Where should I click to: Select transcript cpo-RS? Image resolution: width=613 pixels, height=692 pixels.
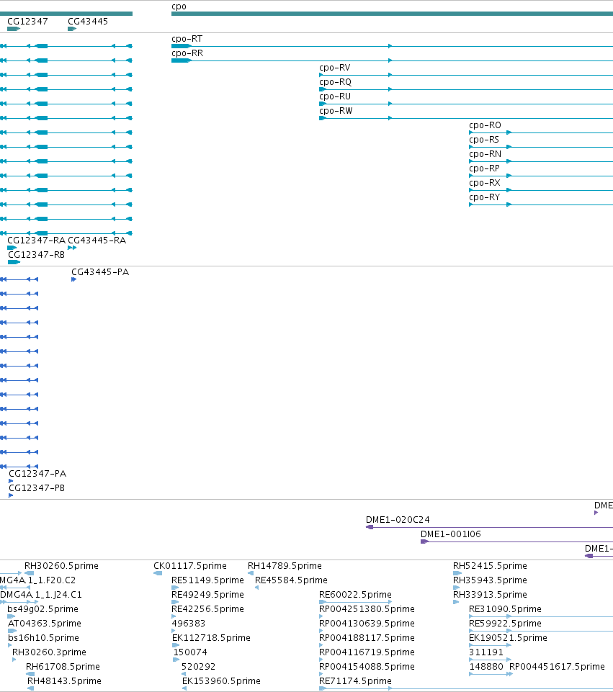483,140
